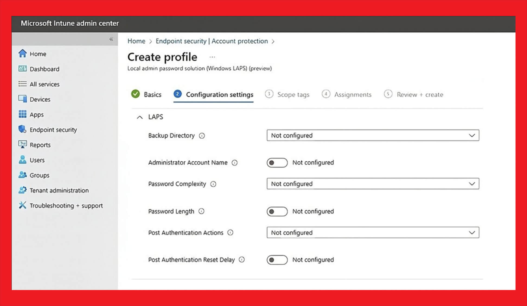
Task: Collapse the sidebar with double-chevron icon
Action: coord(111,39)
